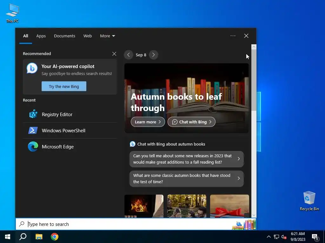
Task: Show hidden system tray icons
Action: click(269, 237)
